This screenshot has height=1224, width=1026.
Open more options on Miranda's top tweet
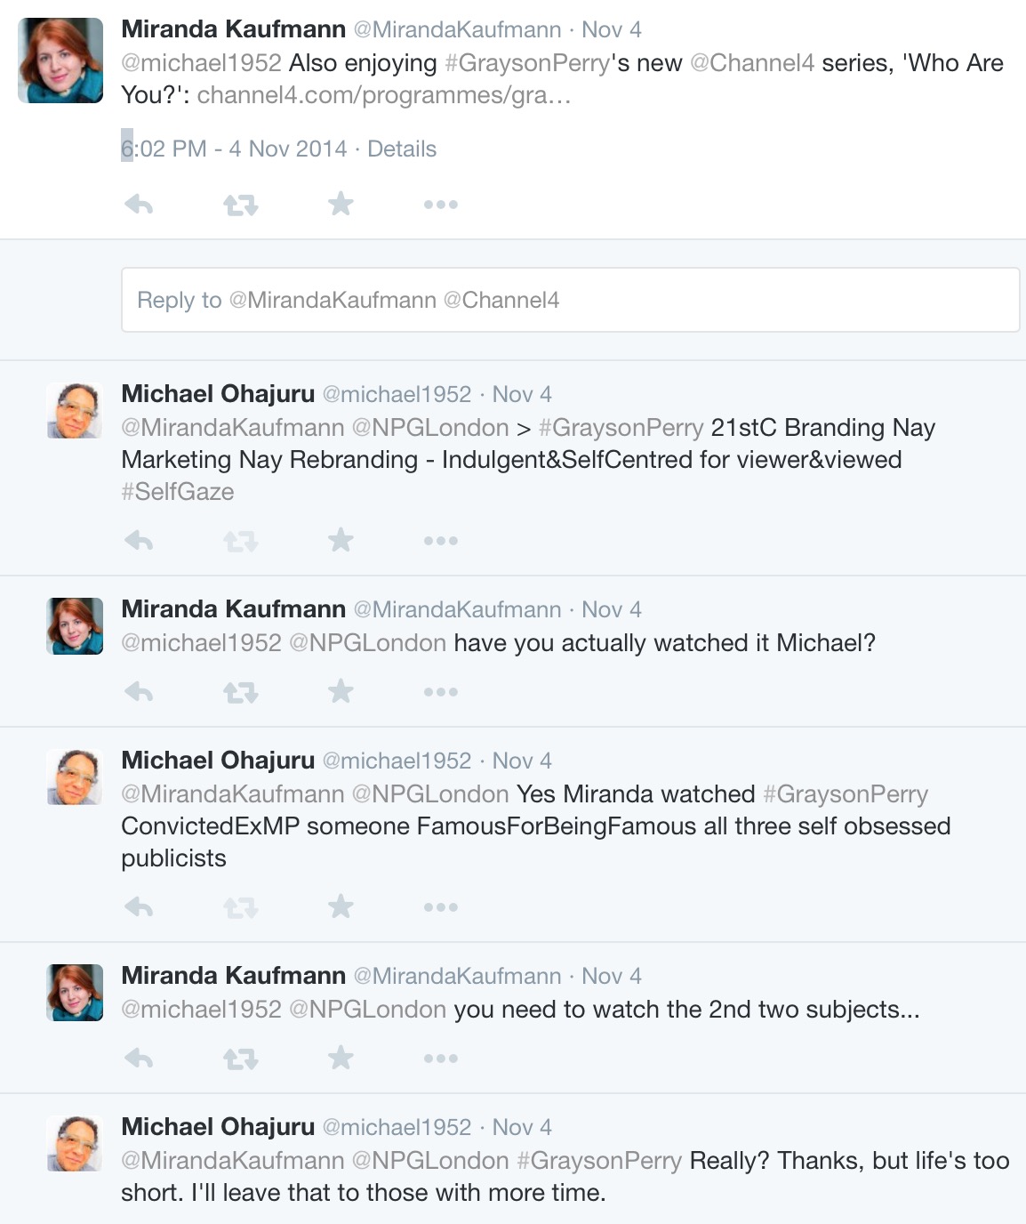(x=440, y=205)
